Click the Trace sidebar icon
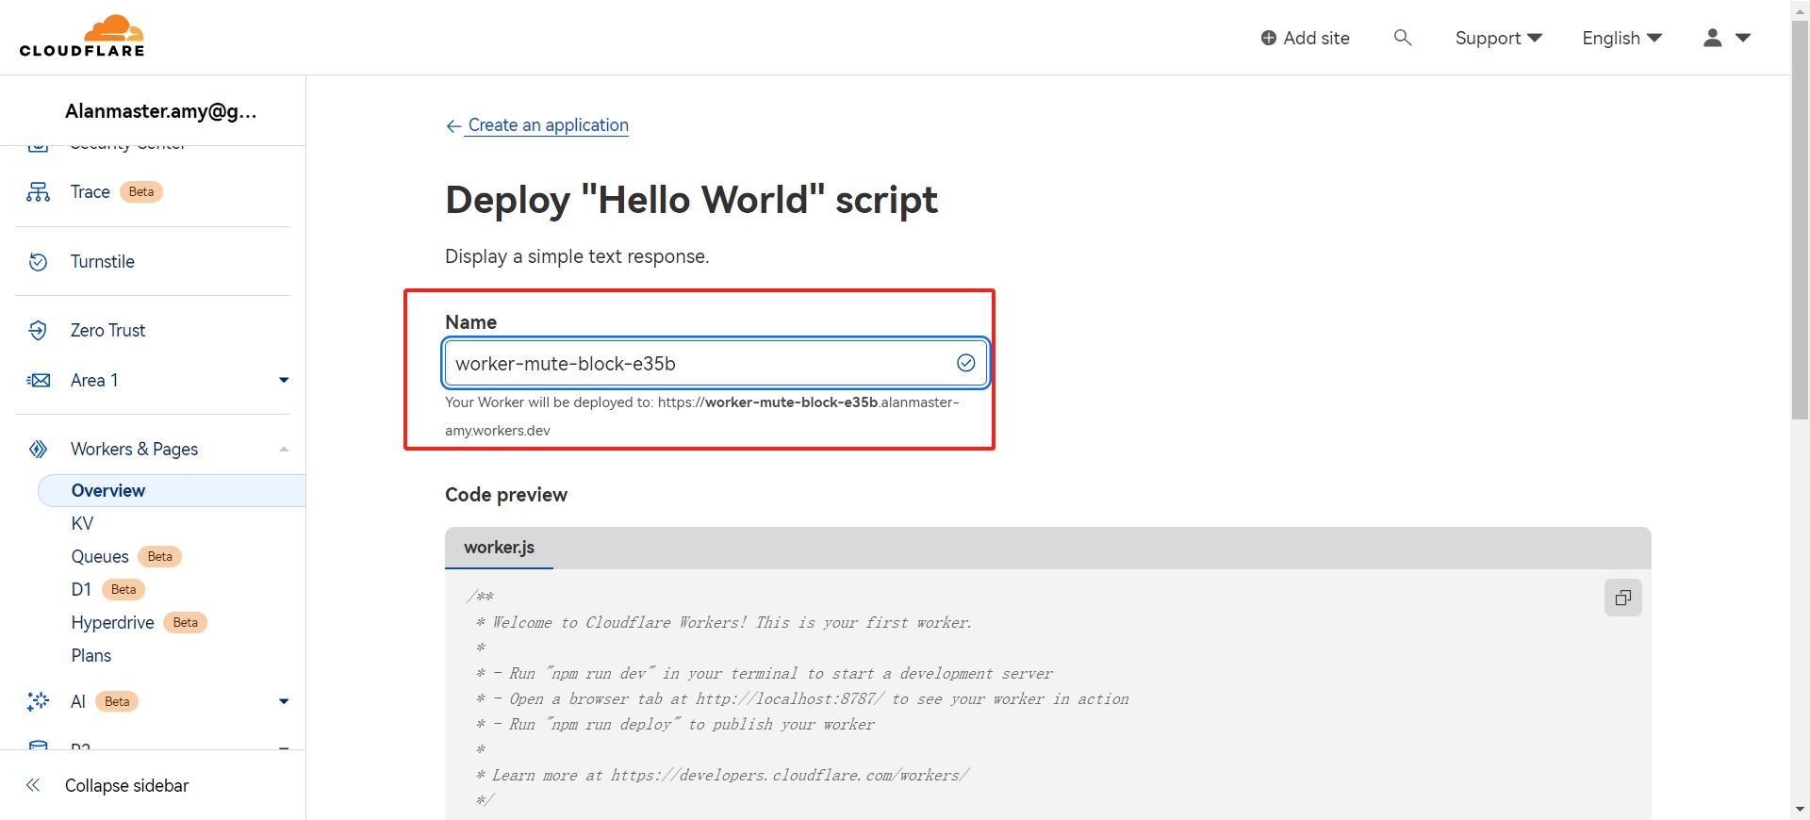 point(38,192)
